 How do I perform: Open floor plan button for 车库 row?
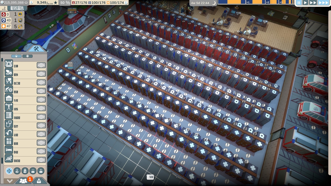click(41, 100)
